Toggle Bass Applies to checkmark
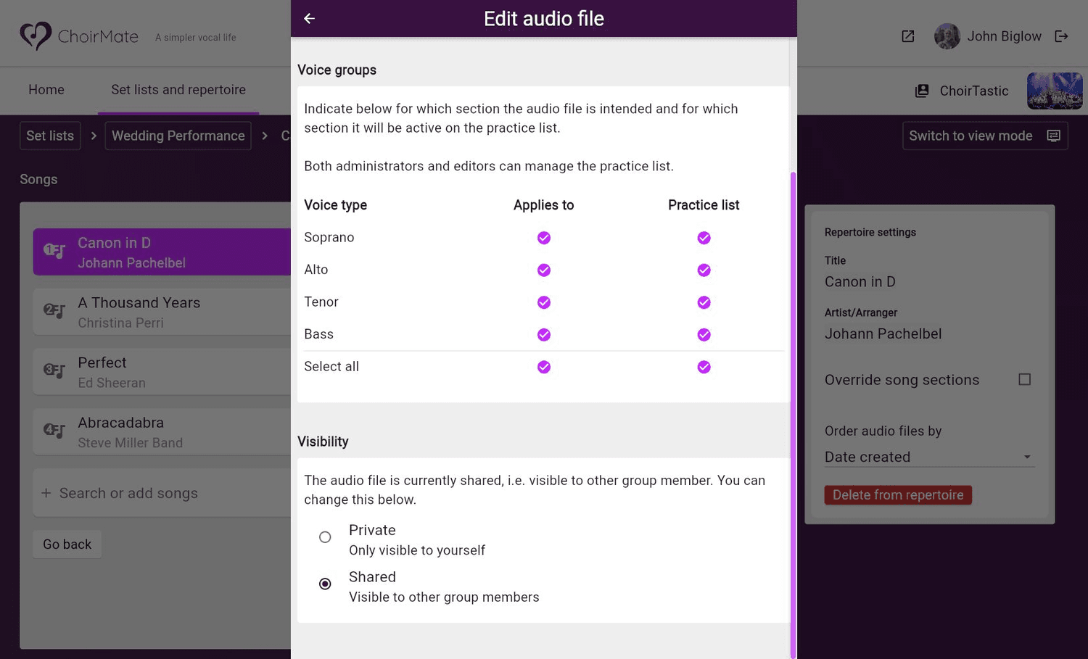 tap(544, 335)
